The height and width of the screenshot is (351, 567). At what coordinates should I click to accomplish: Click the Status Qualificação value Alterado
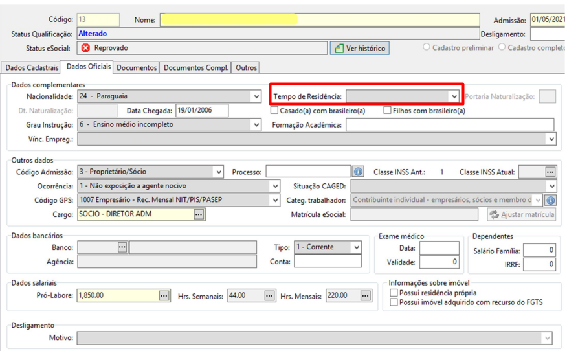[x=93, y=34]
